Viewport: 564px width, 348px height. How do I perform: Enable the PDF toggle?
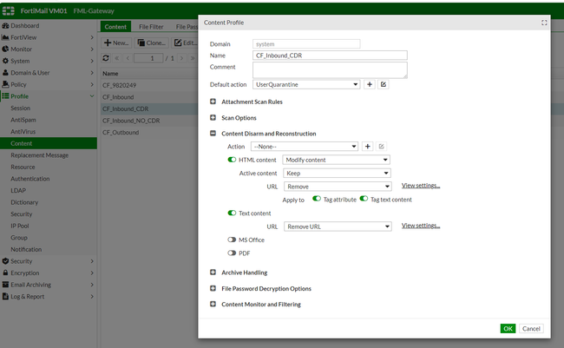tap(232, 253)
